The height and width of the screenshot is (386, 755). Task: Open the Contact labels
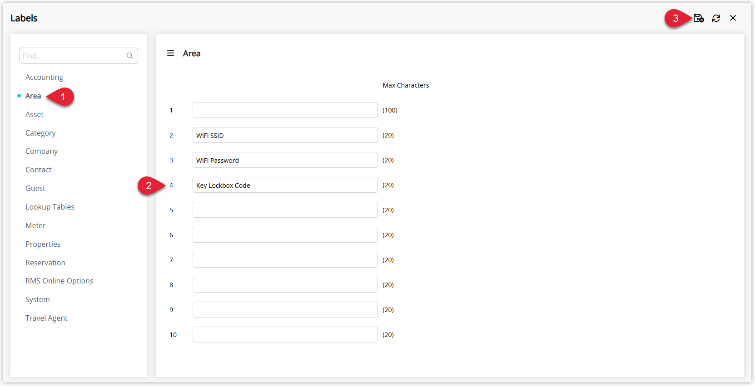[39, 170]
